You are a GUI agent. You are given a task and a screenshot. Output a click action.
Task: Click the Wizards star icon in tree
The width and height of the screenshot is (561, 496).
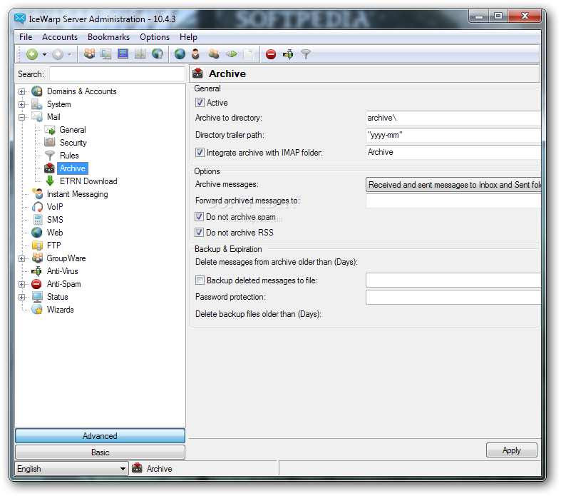(37, 310)
